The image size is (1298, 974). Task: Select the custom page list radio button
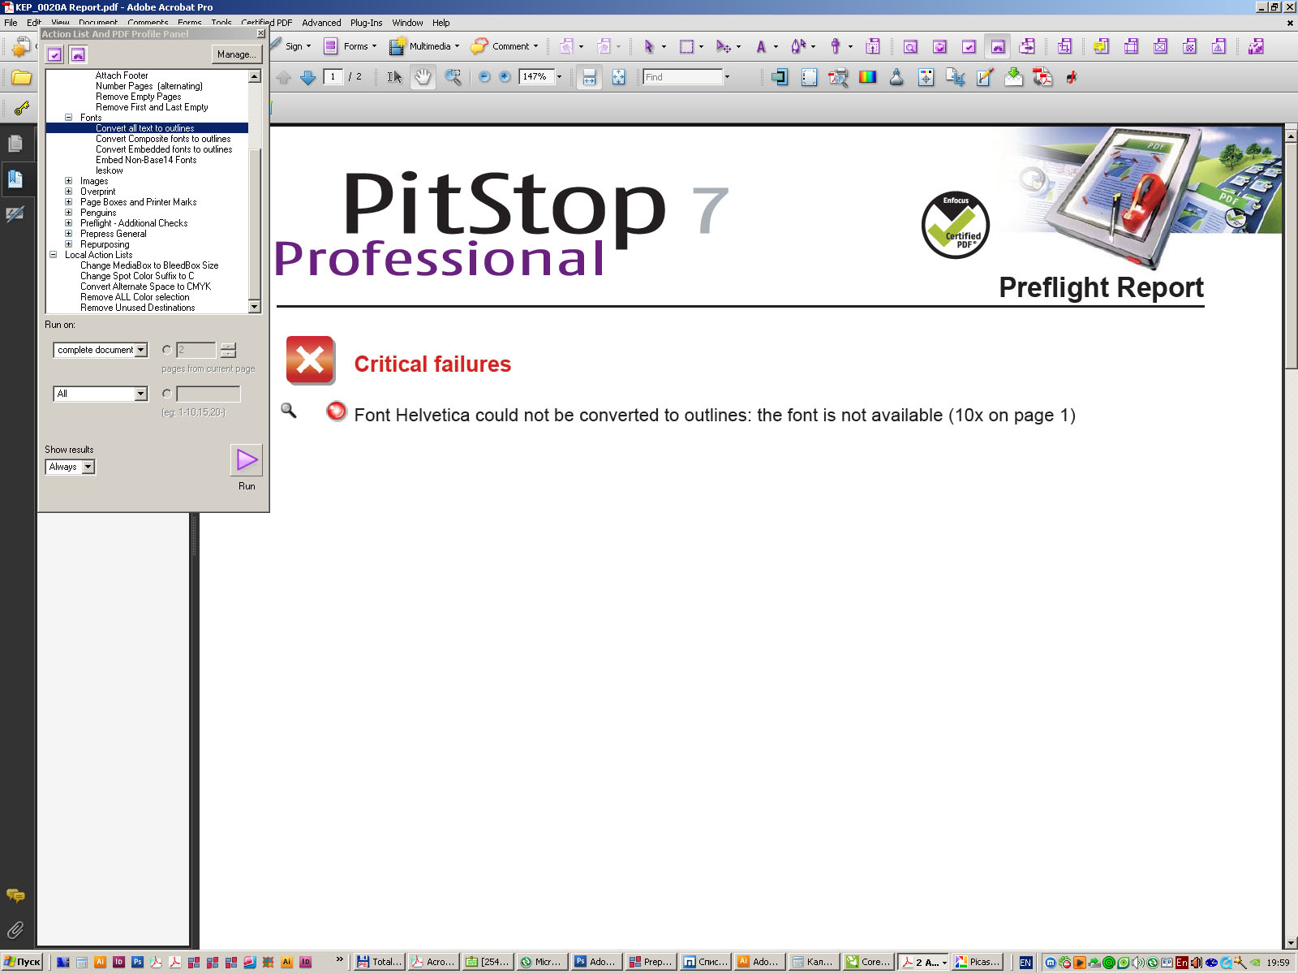point(167,394)
